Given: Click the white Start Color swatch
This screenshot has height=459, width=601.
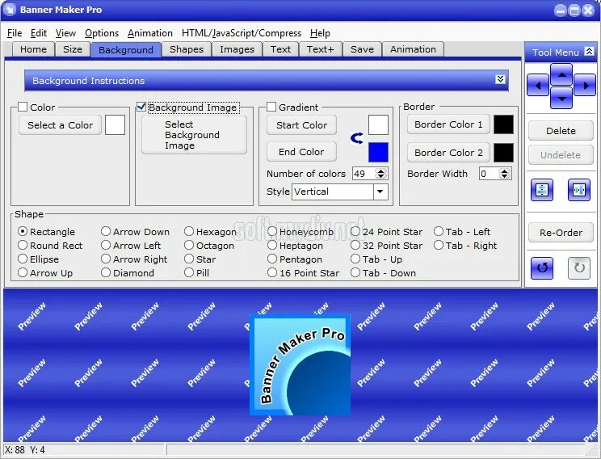Looking at the screenshot, I should pos(378,125).
